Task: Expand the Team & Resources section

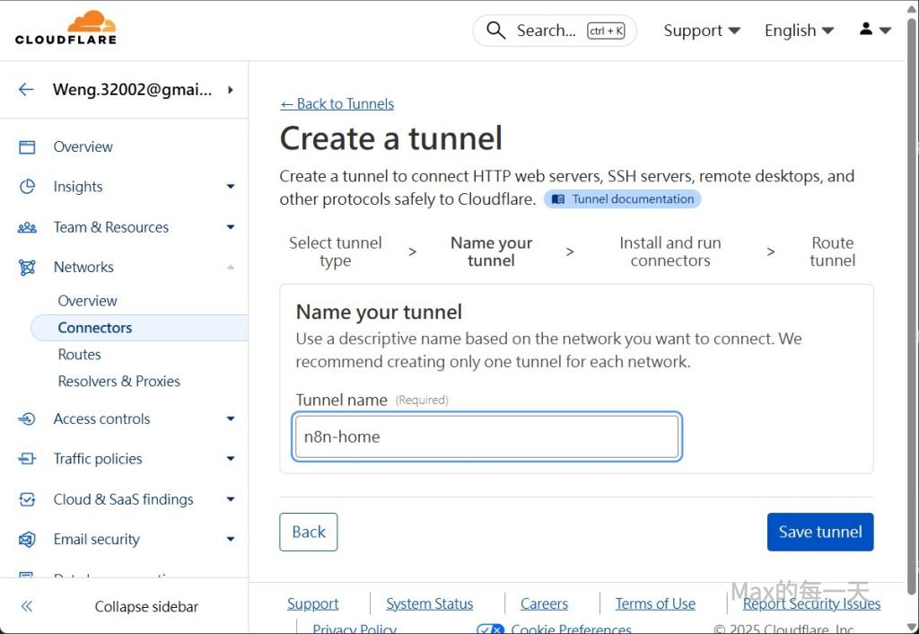Action: [x=230, y=227]
